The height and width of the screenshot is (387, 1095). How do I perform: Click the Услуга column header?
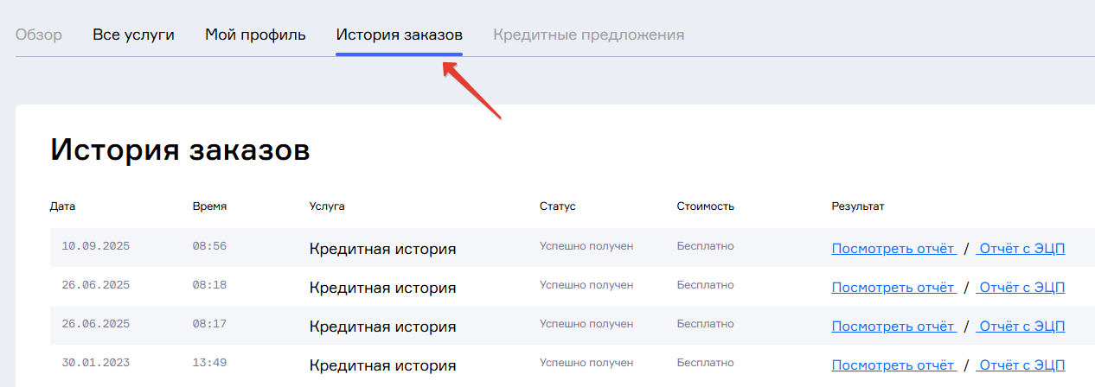(x=327, y=206)
